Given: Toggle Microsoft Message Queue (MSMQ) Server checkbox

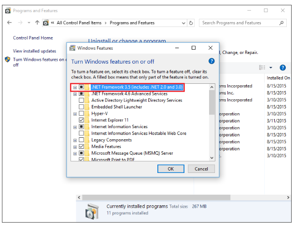Looking at the screenshot, I should (x=81, y=153).
